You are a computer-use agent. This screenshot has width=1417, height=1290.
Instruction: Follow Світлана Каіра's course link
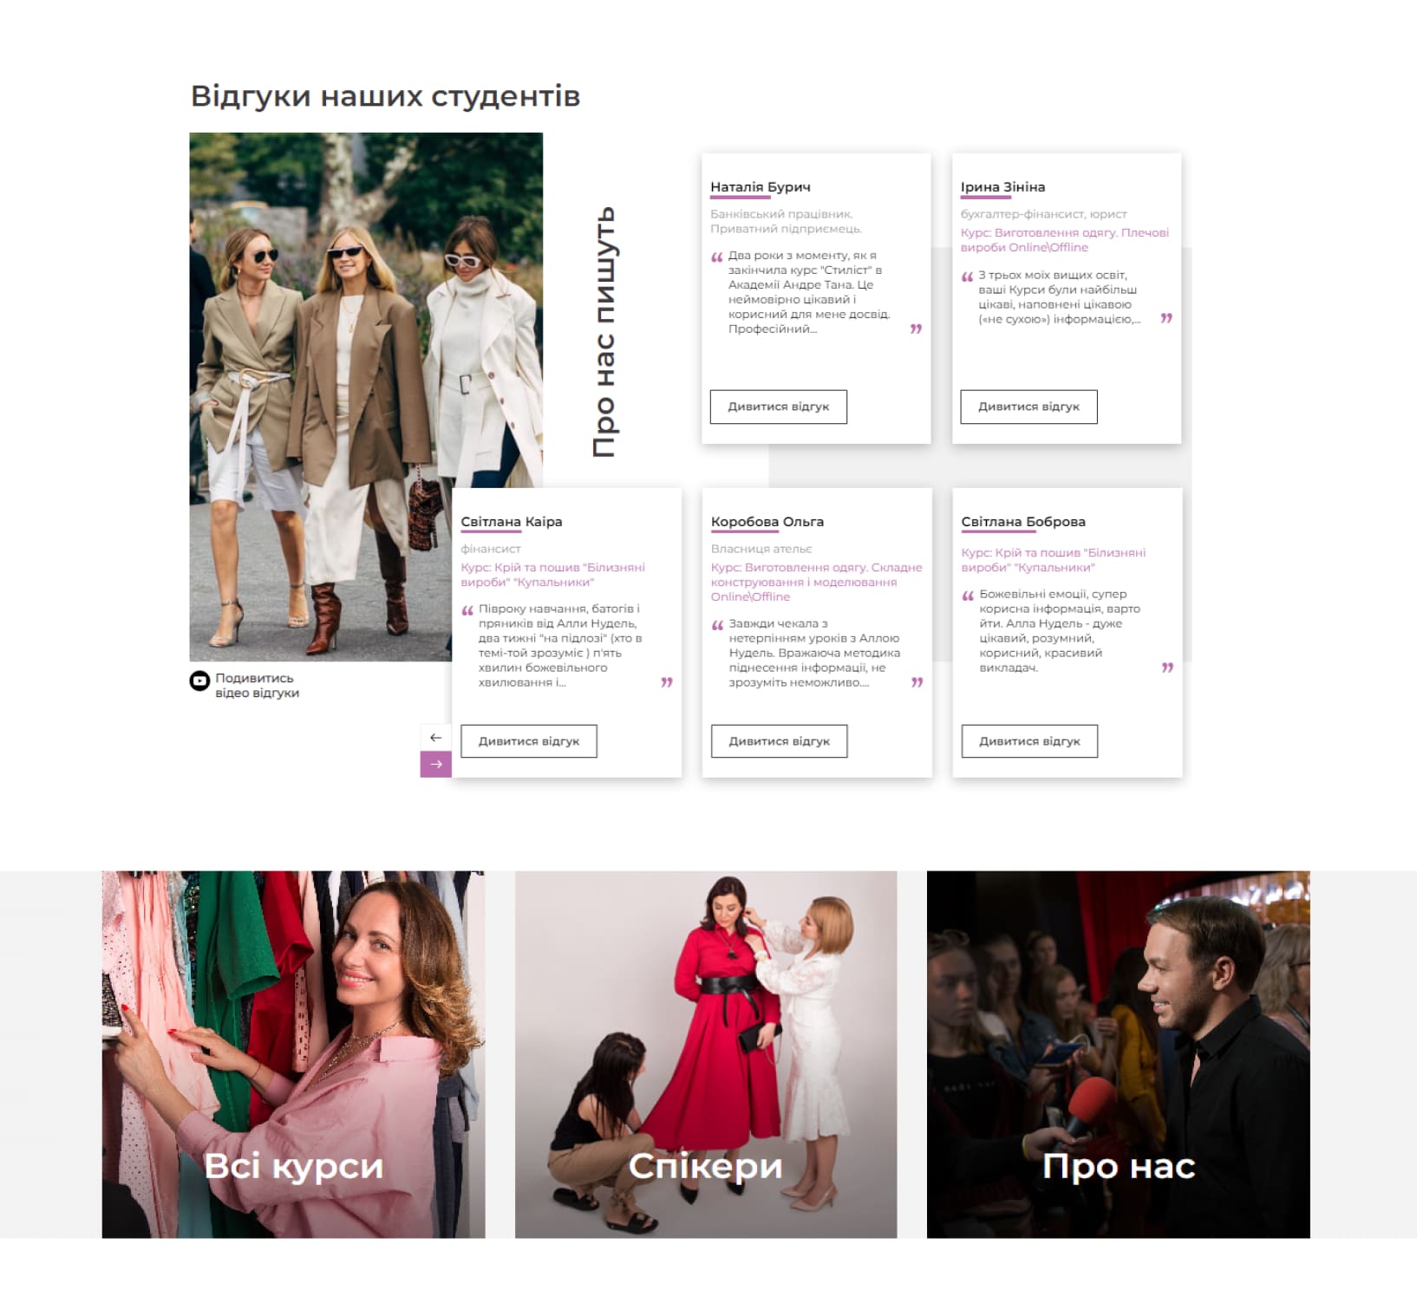click(x=552, y=575)
